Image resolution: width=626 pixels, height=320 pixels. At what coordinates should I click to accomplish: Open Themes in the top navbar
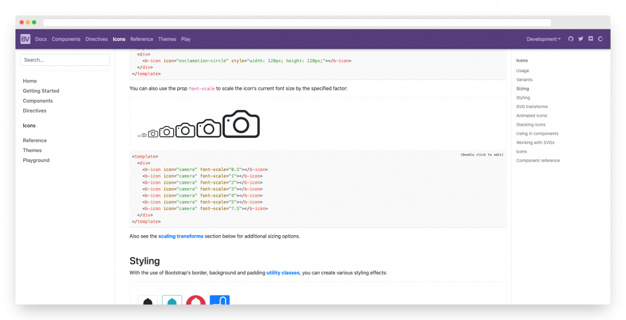[x=167, y=39]
